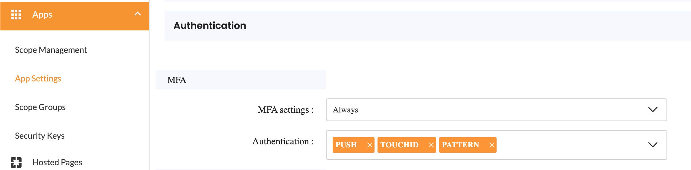
Task: Remove the PATTERN authentication tag
Action: [x=491, y=145]
